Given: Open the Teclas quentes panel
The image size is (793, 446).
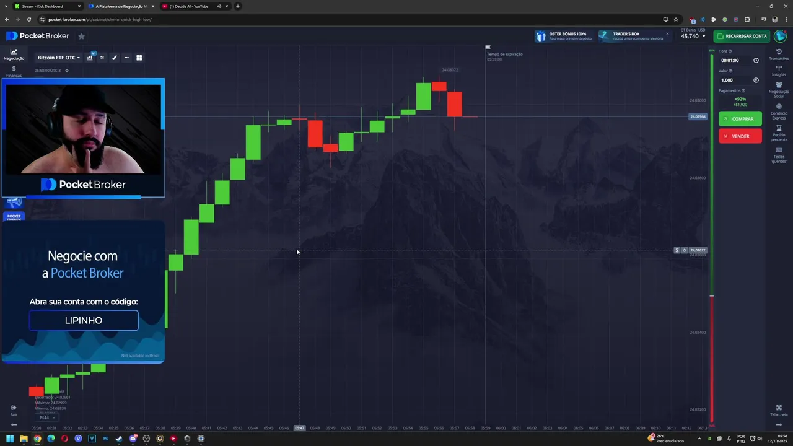Looking at the screenshot, I should pyautogui.click(x=779, y=155).
